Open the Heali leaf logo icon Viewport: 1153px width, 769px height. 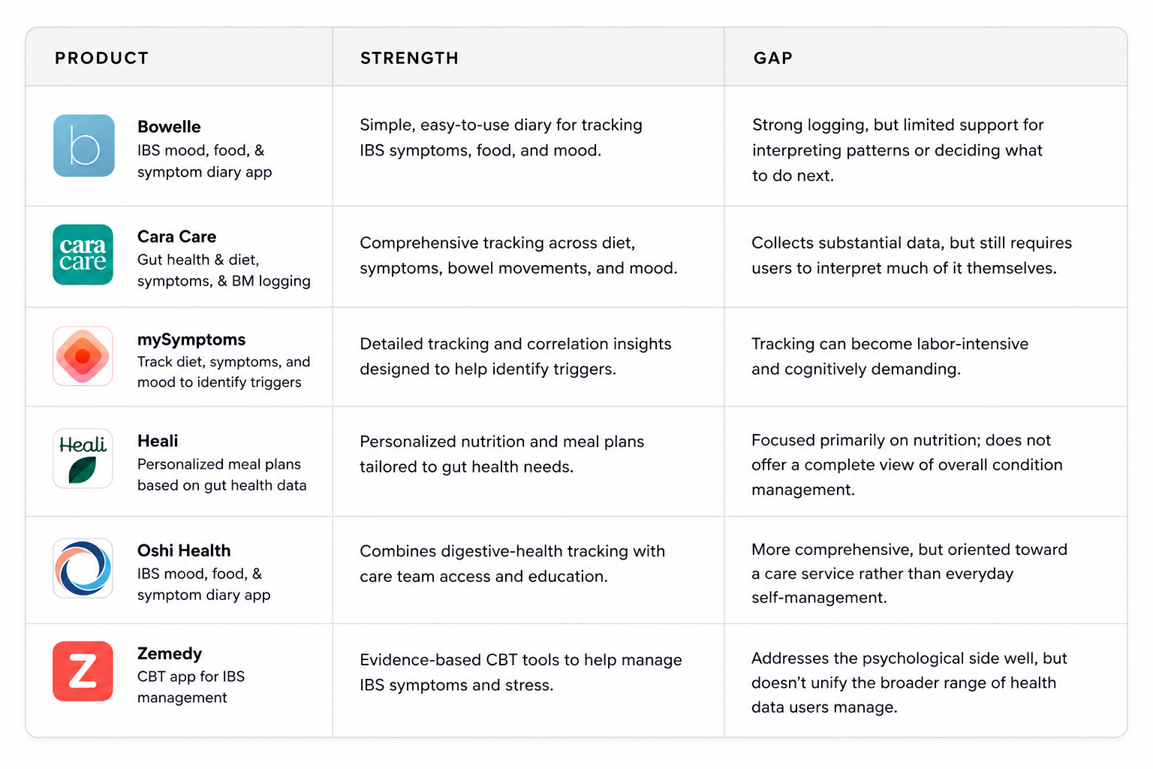coord(83,458)
